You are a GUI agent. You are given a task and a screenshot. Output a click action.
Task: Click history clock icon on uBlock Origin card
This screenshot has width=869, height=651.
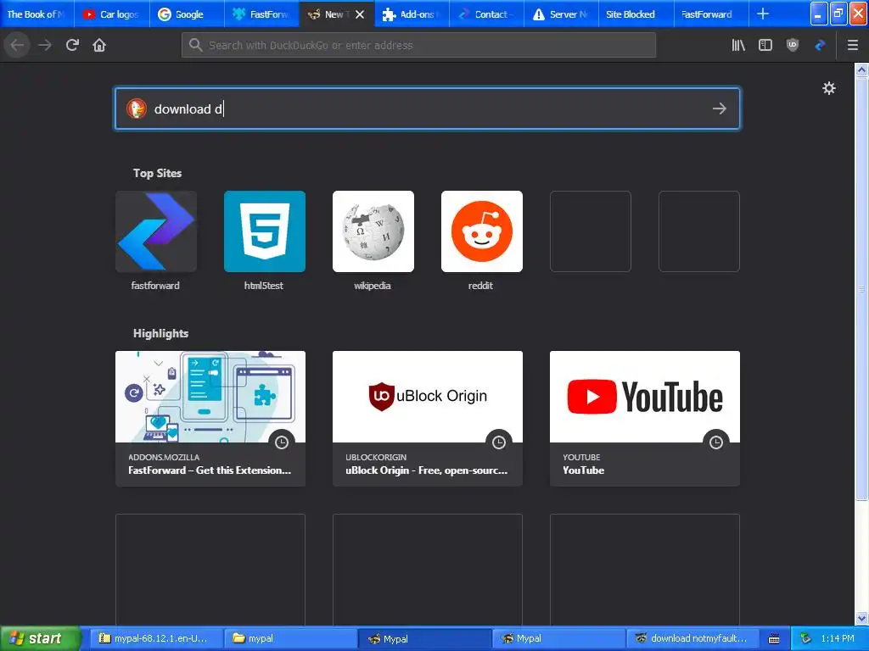click(x=499, y=442)
